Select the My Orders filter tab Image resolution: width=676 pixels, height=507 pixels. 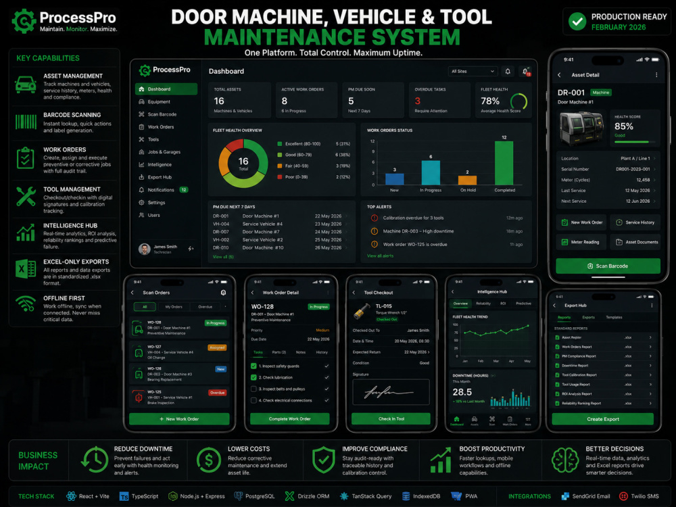coord(173,306)
